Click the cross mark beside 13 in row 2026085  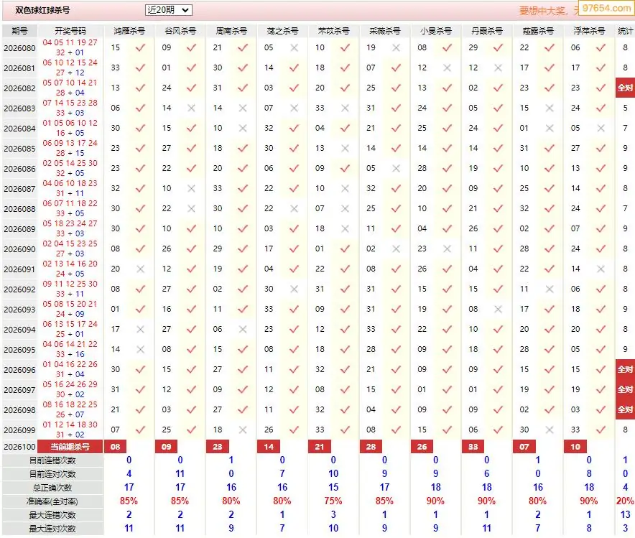[346, 148]
